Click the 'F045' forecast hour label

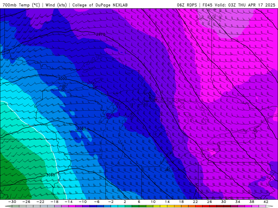click(x=207, y=5)
